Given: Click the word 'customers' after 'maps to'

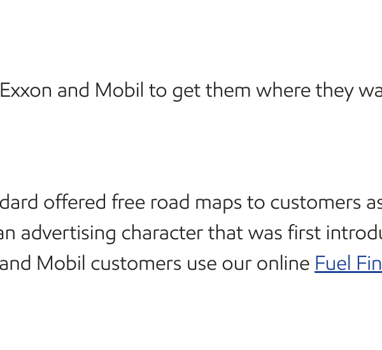Looking at the screenshot, I should [316, 203].
